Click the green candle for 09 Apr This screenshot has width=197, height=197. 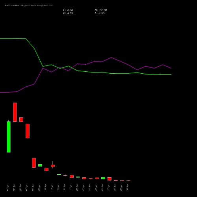40,165
